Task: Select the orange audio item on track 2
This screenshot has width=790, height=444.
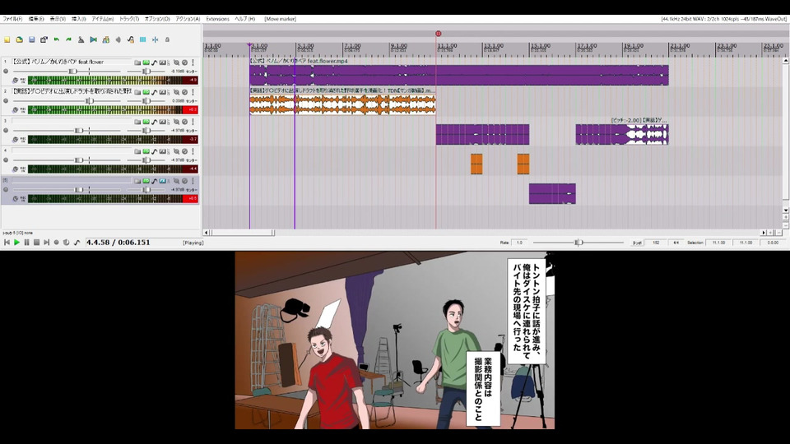Action: [x=342, y=104]
